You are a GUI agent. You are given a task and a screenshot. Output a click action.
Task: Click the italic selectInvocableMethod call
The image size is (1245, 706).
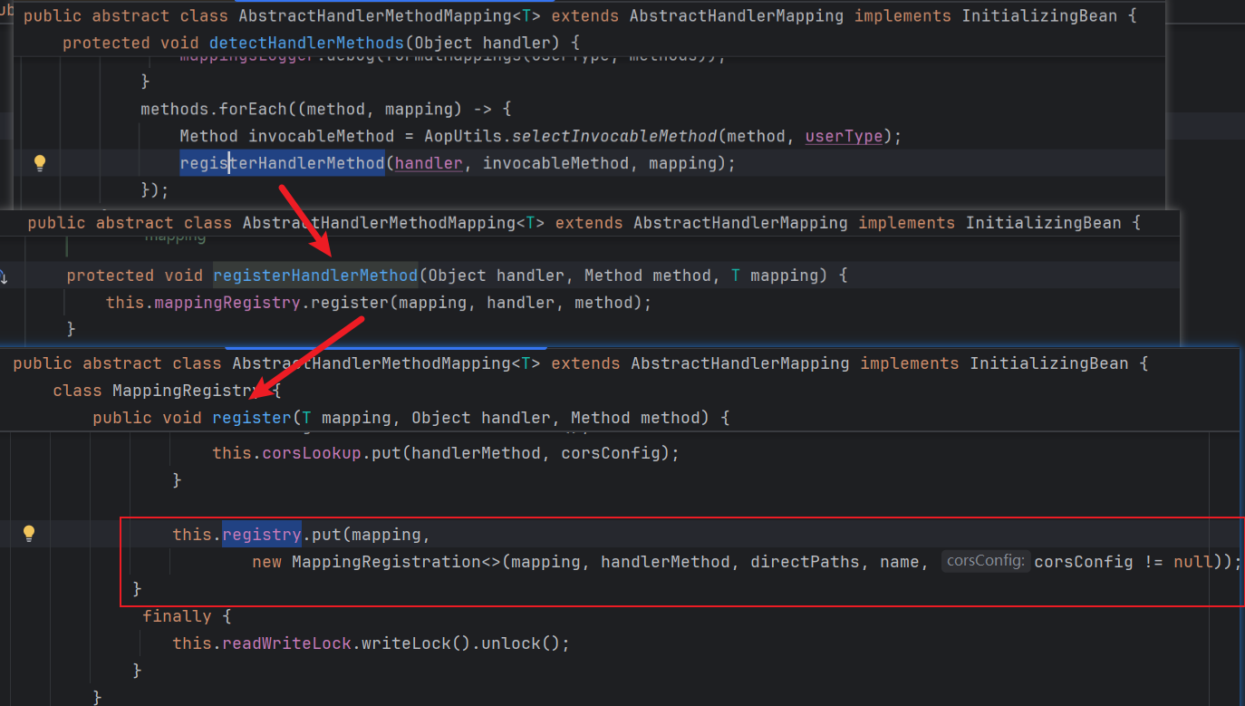click(614, 136)
